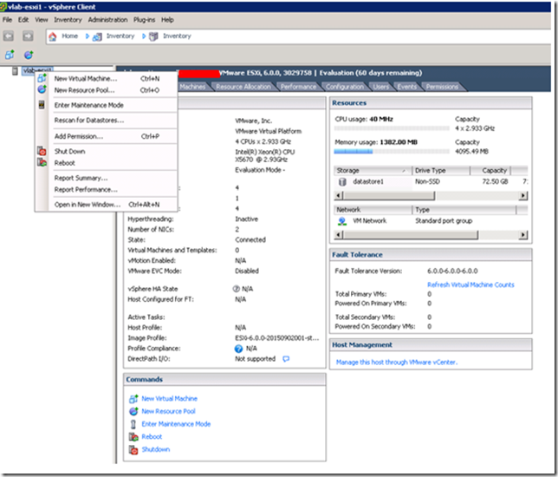This screenshot has width=558, height=477.
Task: Open the File menu
Action: 7,20
